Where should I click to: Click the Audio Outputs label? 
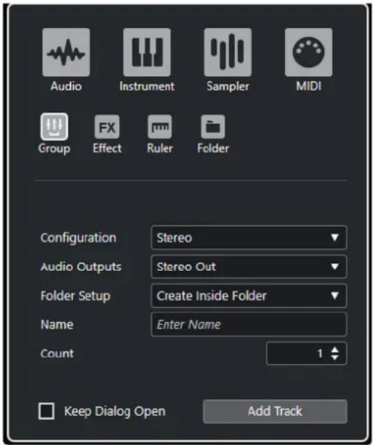81,267
